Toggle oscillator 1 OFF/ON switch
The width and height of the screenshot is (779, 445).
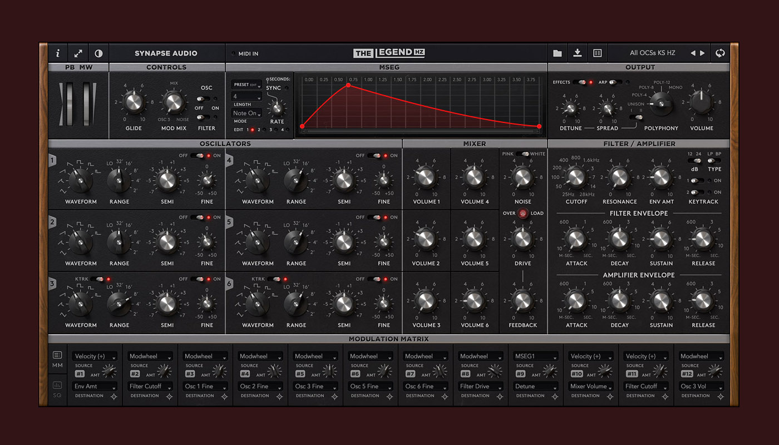click(x=198, y=156)
